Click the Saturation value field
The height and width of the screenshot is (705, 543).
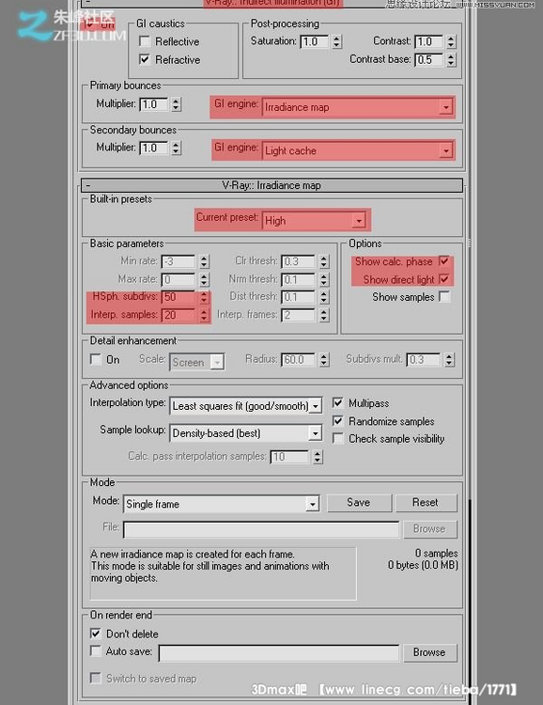click(314, 41)
